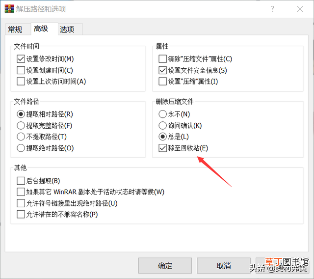Close the 解压路径和选项 dialog
The width and height of the screenshot is (314, 279).
(300, 9)
